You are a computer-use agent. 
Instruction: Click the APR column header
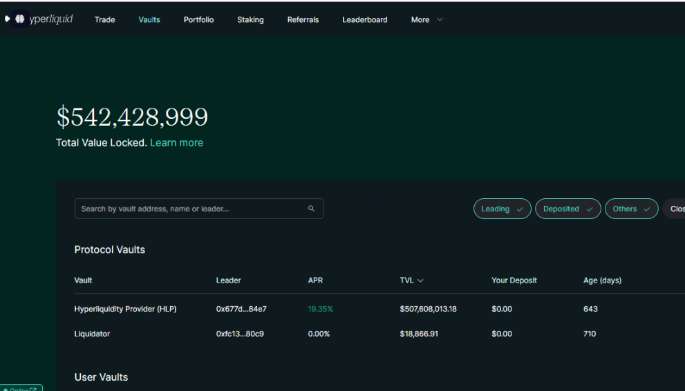click(x=315, y=280)
